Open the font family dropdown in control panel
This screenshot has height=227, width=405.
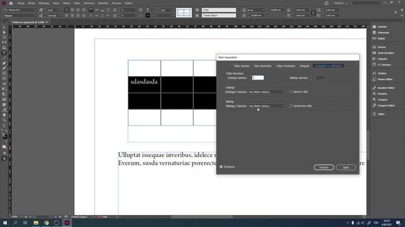pyautogui.click(x=36, y=10)
